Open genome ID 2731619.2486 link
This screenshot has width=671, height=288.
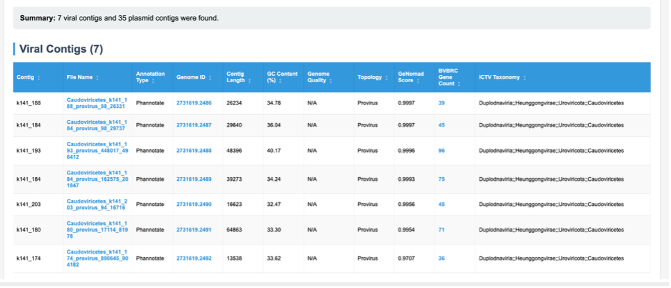[193, 103]
